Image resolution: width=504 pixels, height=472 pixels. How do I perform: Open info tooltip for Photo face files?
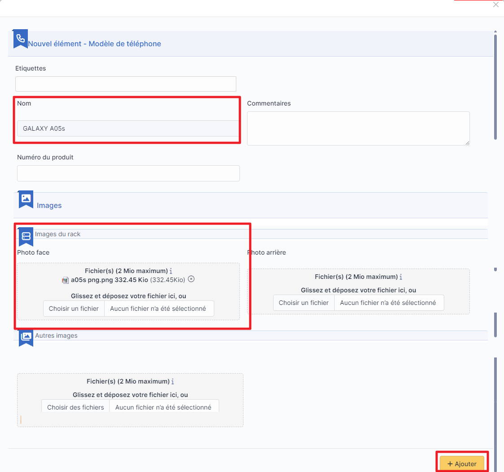point(171,271)
